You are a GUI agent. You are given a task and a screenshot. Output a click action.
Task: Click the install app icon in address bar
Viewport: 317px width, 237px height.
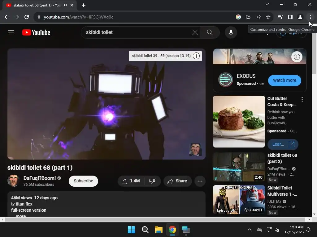[x=248, y=17]
